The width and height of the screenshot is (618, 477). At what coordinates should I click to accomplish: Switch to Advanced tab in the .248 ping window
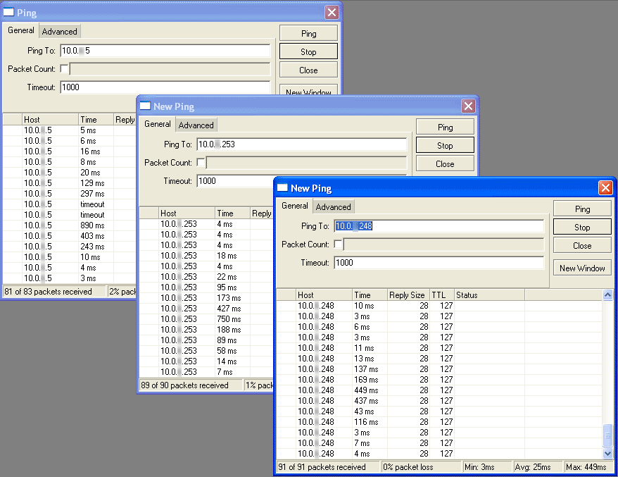(x=333, y=206)
